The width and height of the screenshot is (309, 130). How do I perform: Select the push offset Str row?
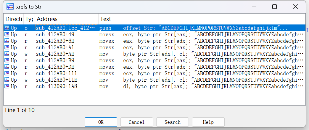click(x=154, y=28)
